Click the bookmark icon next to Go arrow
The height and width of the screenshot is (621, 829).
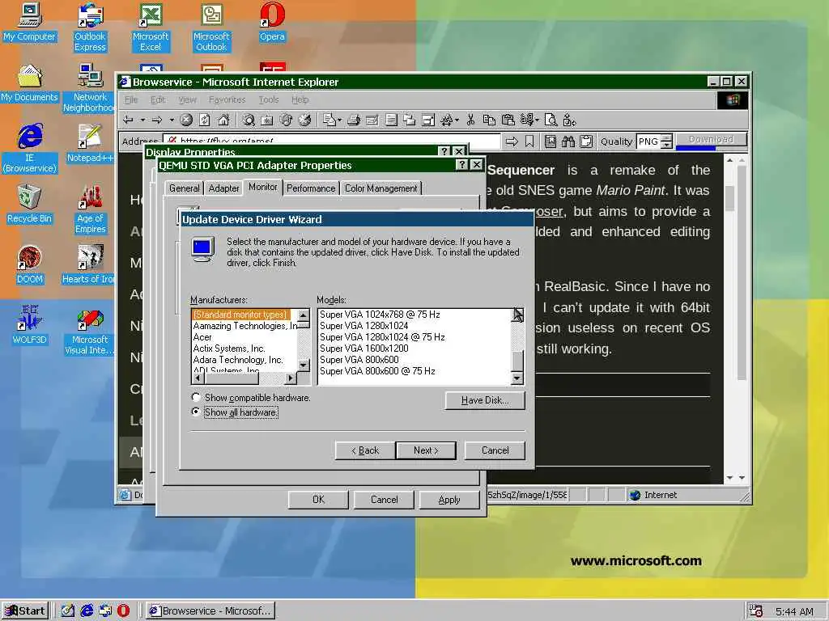tap(529, 142)
